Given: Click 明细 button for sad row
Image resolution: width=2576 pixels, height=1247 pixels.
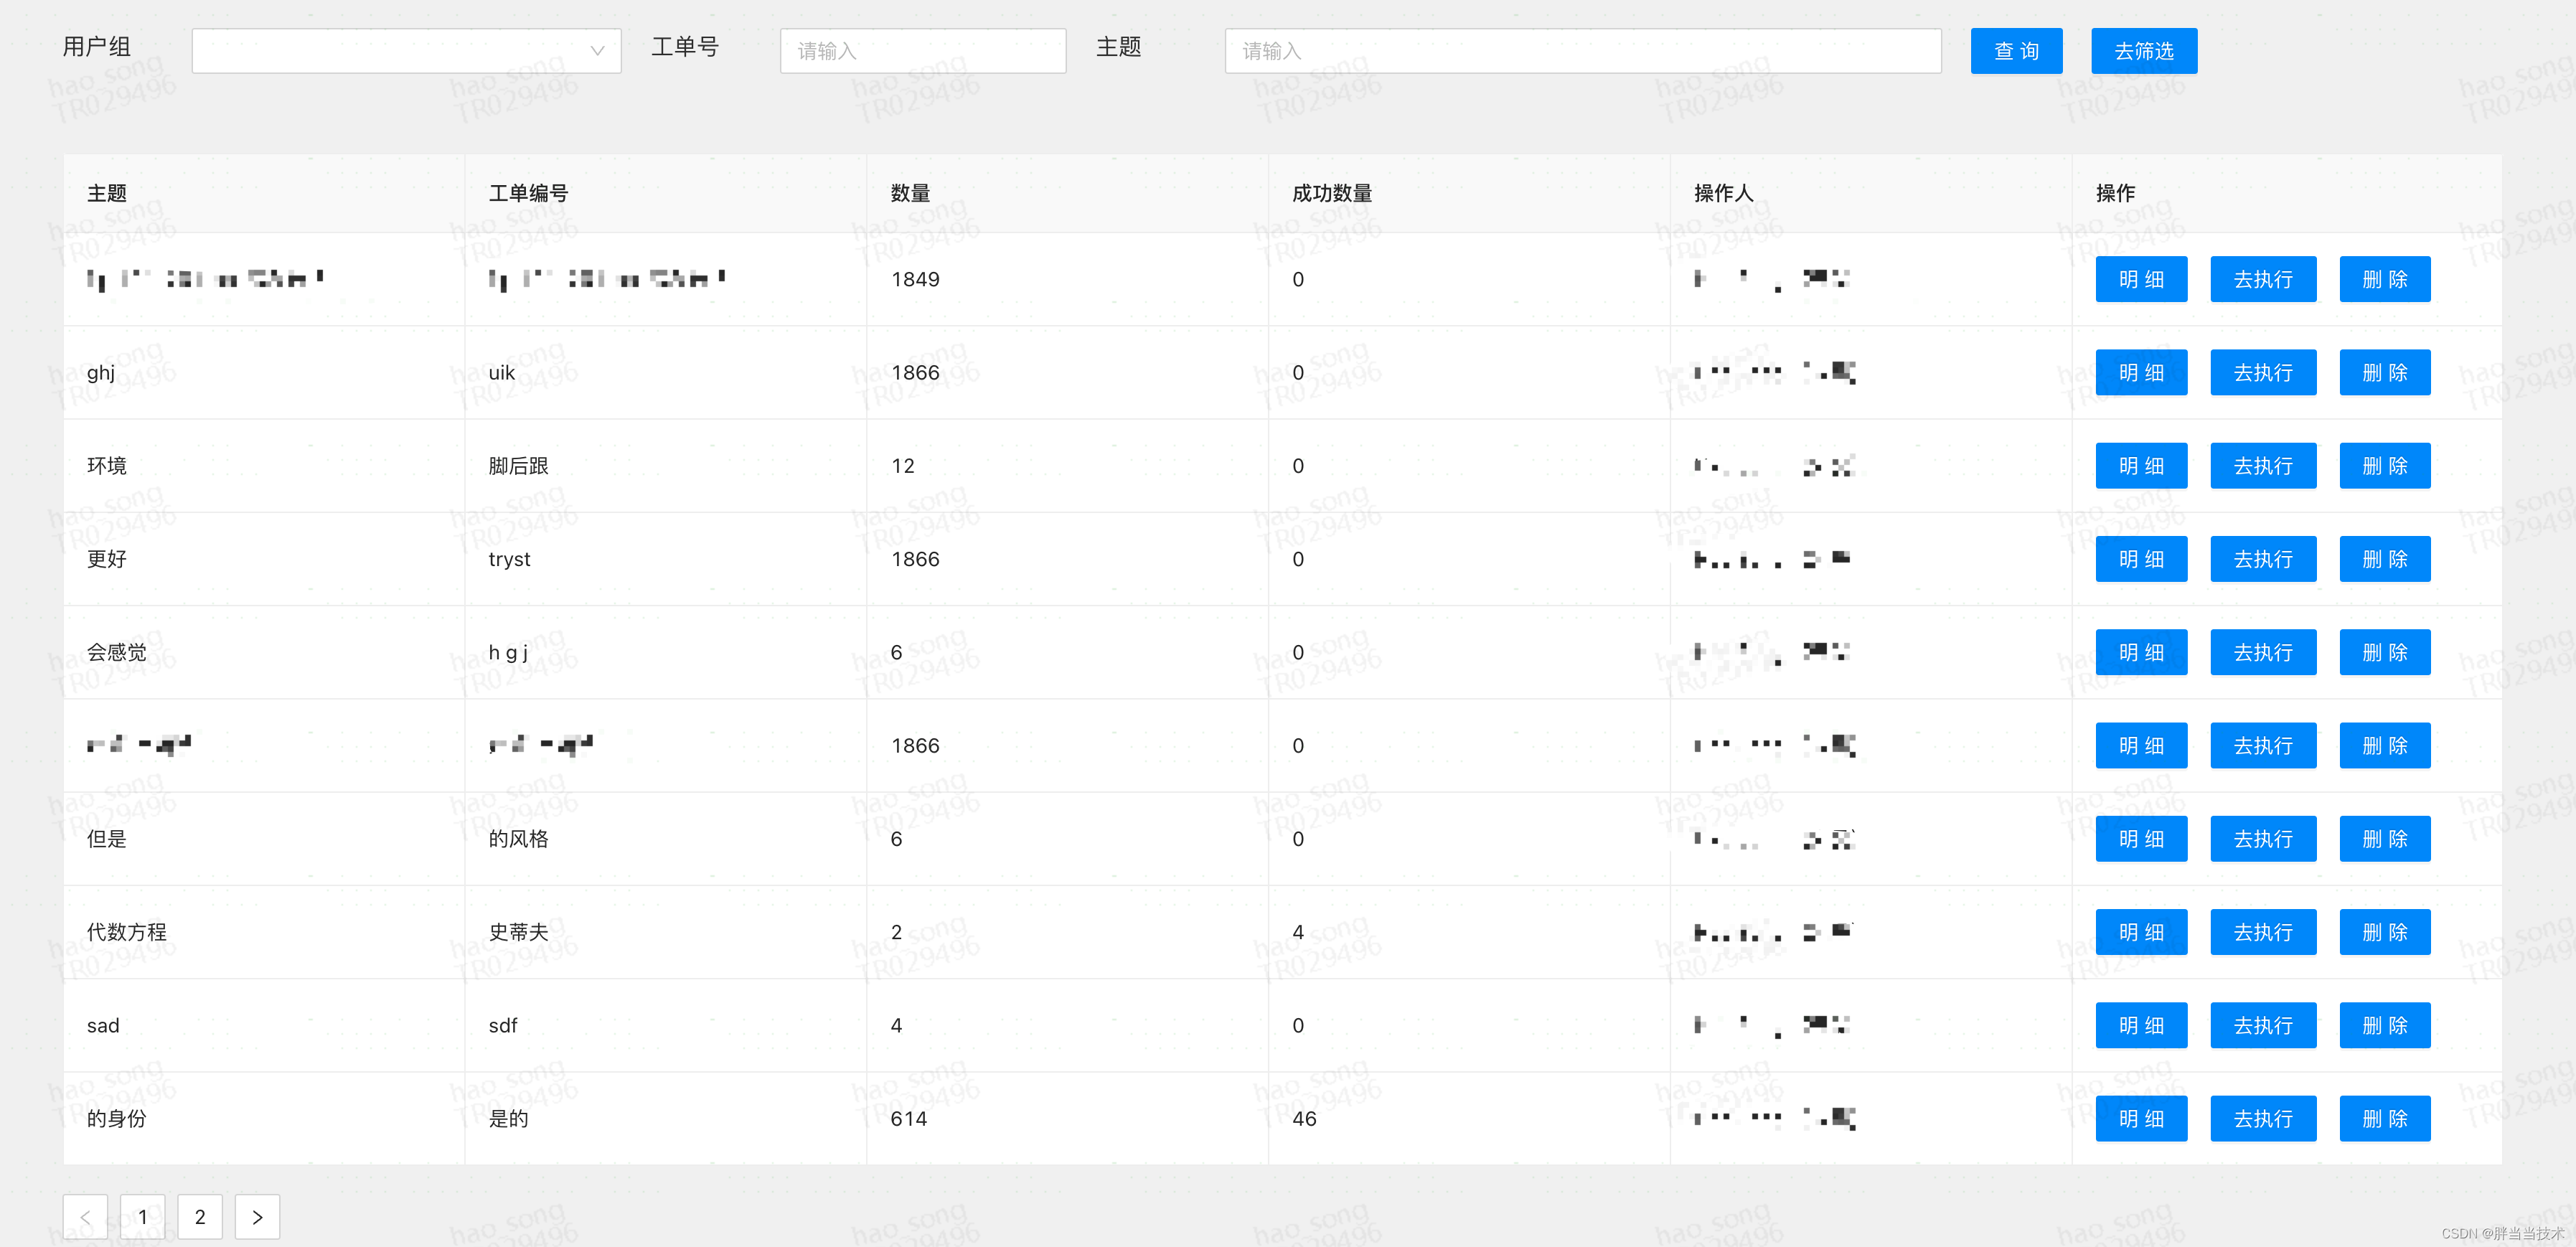Looking at the screenshot, I should (2140, 1025).
